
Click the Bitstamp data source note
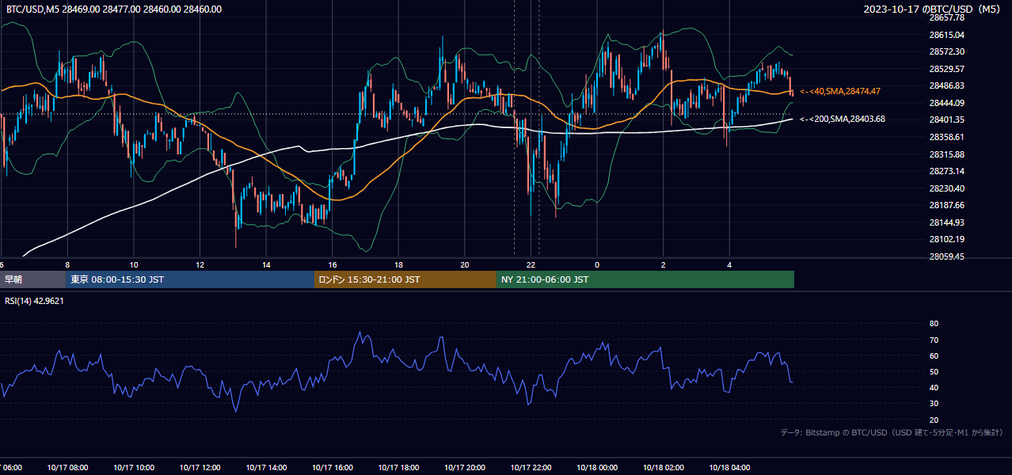[x=892, y=432]
